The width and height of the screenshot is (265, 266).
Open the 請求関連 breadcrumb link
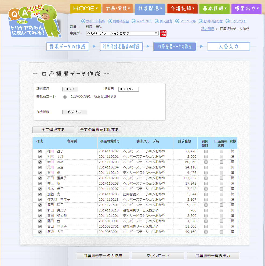pyautogui.click(x=208, y=29)
